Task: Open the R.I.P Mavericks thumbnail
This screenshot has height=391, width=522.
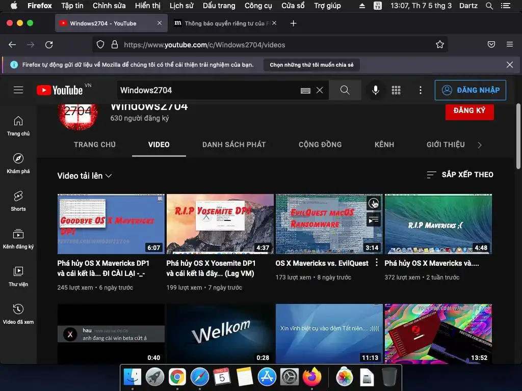Action: click(438, 224)
